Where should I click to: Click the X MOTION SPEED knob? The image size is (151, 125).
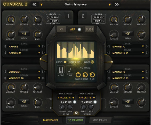pyautogui.click(x=62, y=107)
